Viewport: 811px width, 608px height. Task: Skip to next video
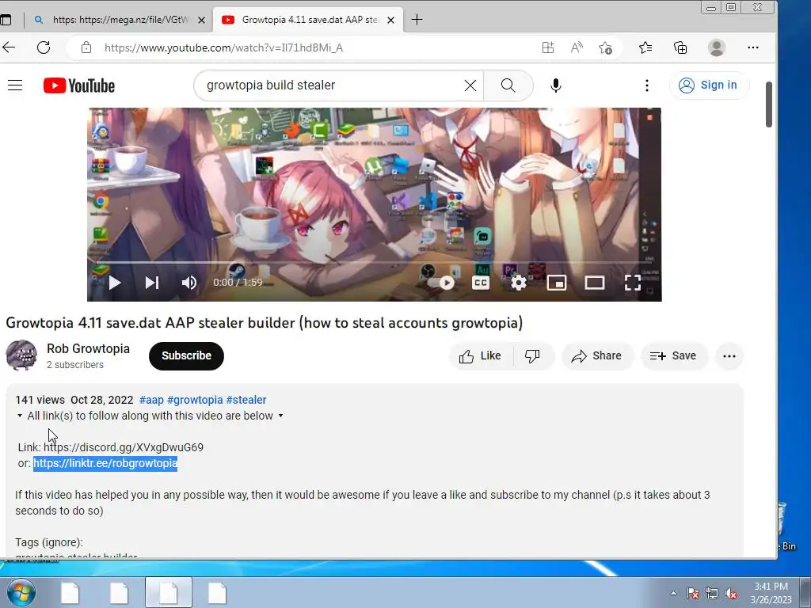click(x=151, y=283)
